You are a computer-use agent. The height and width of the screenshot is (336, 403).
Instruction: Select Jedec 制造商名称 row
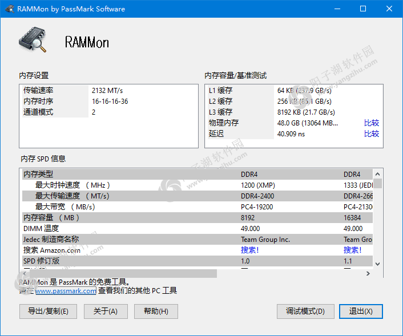pos(197,239)
